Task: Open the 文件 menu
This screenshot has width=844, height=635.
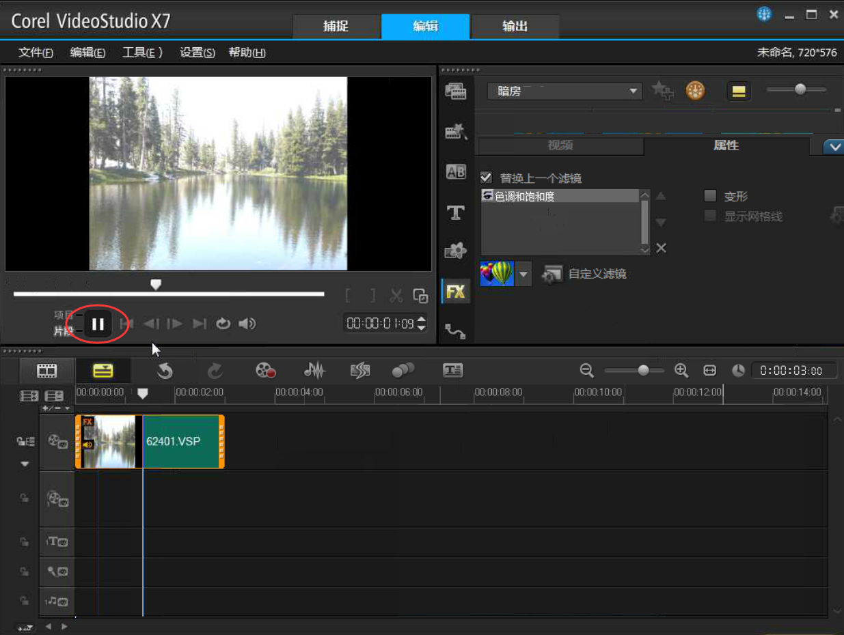Action: pyautogui.click(x=36, y=53)
